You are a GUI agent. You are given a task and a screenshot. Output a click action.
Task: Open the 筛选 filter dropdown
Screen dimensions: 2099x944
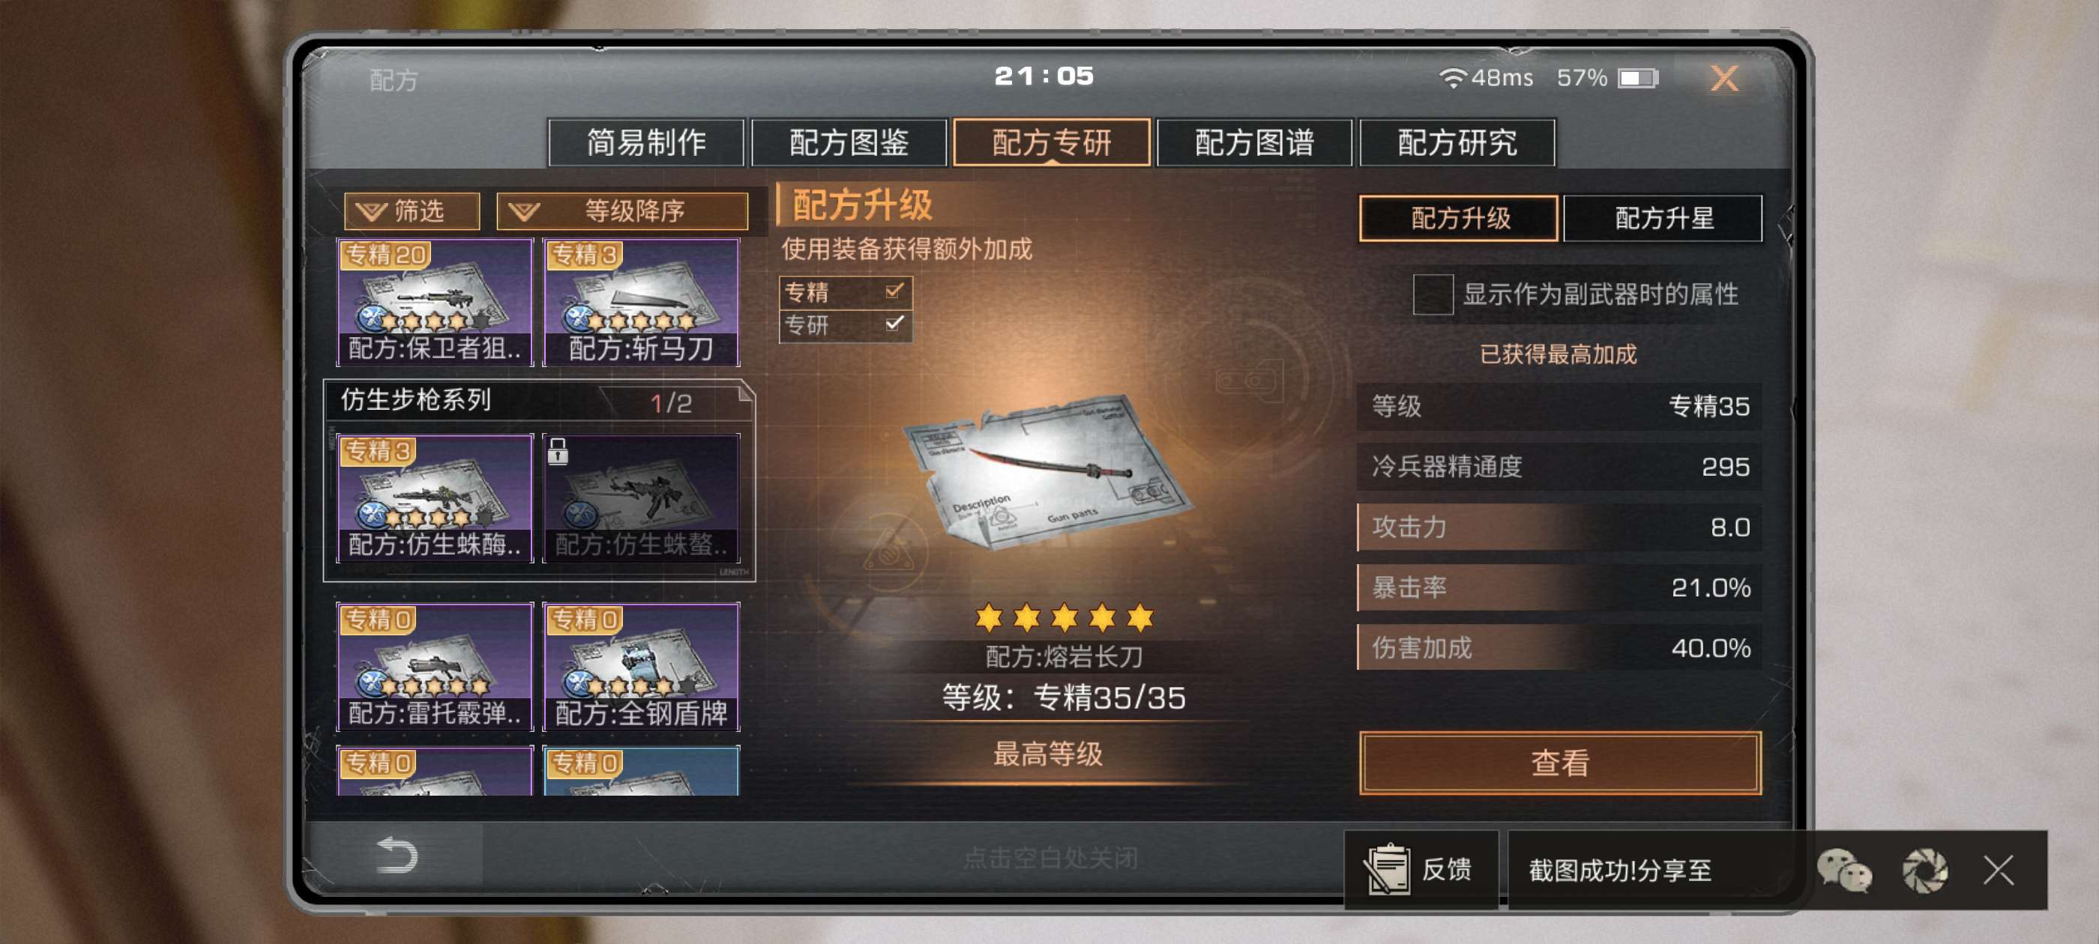(412, 212)
